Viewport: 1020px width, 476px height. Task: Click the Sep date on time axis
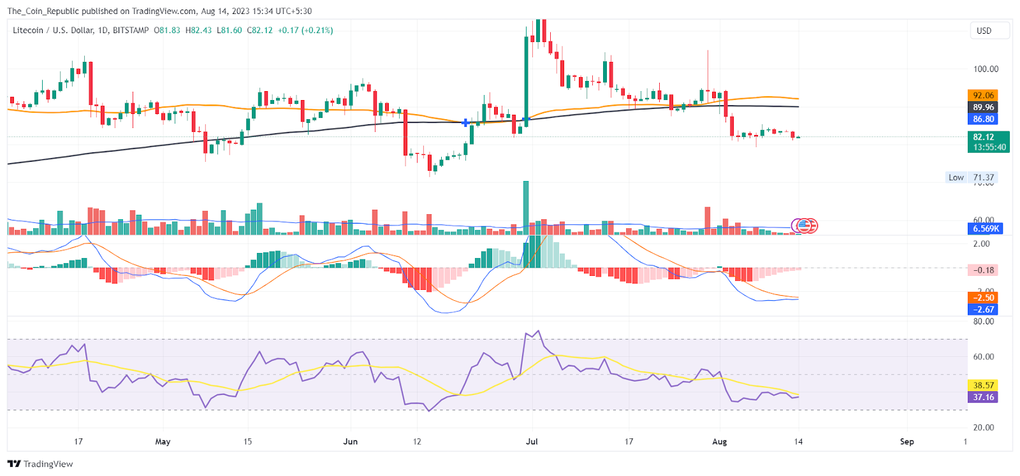[907, 442]
